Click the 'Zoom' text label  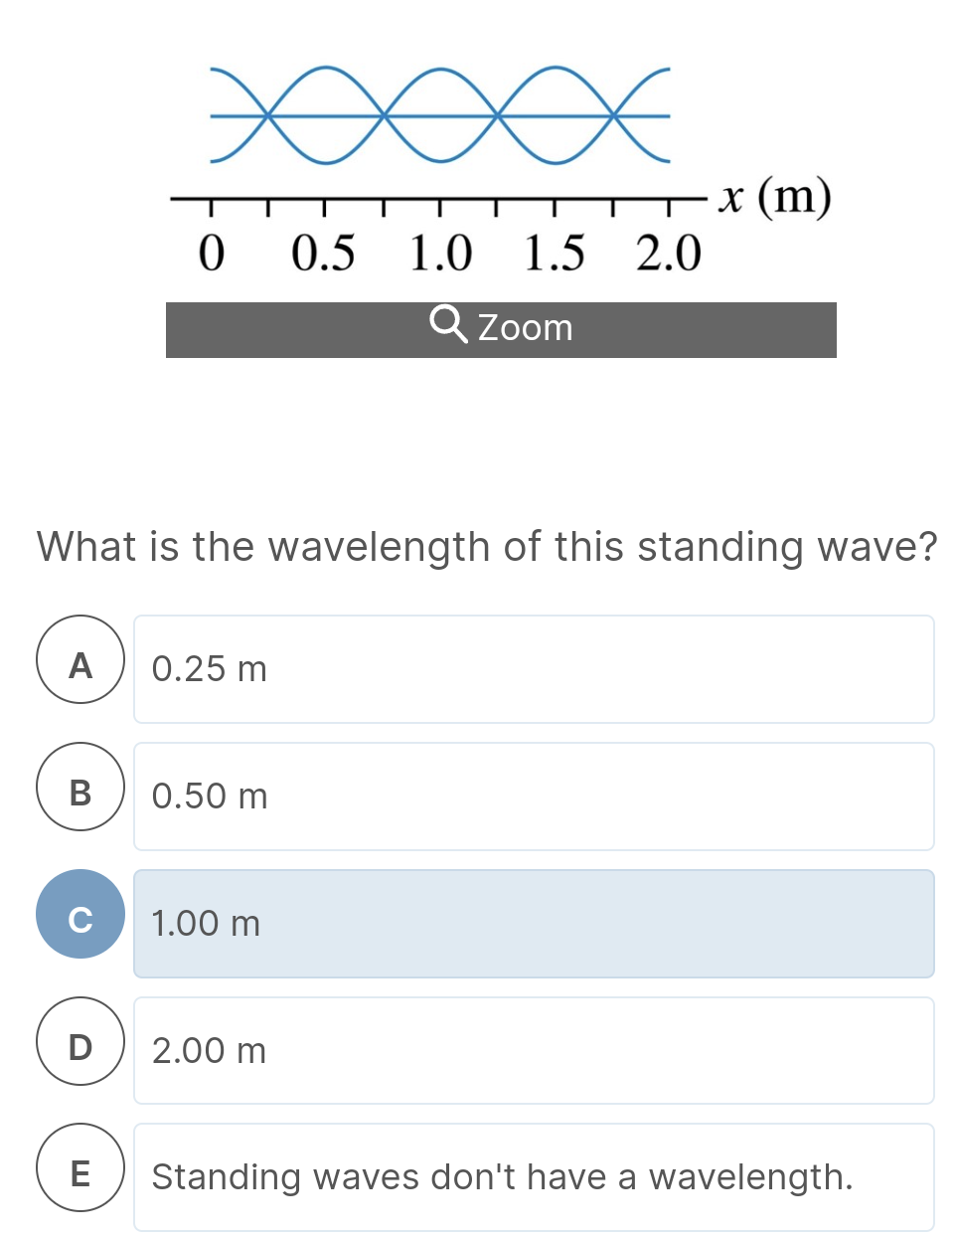point(528,327)
